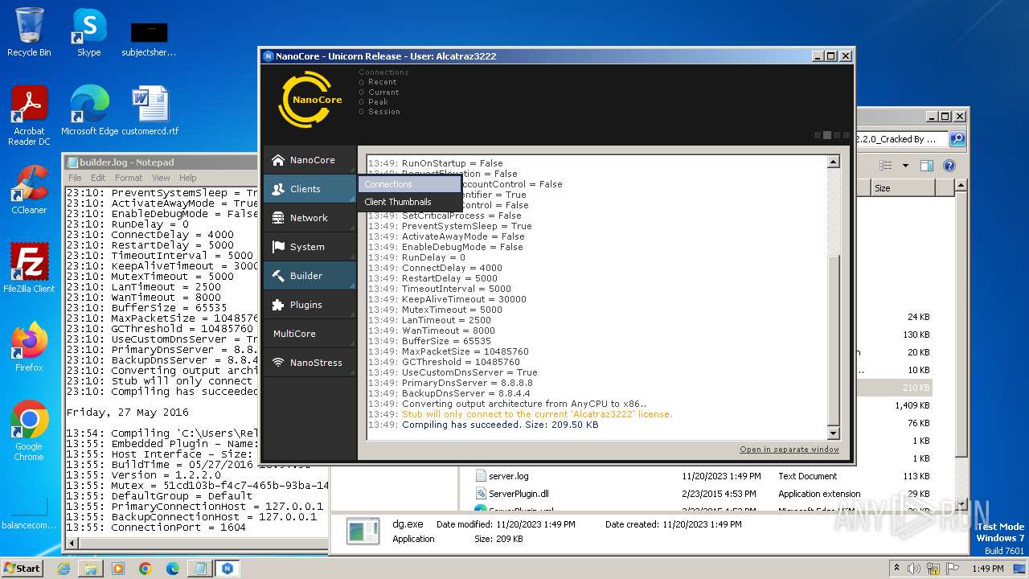Toggle the Explorer preview pane icon
1029x579 pixels.
coord(926,166)
